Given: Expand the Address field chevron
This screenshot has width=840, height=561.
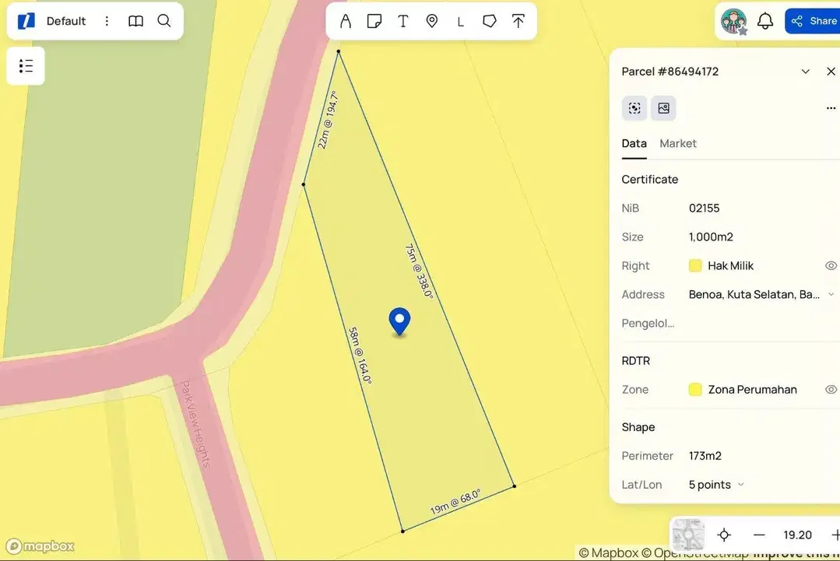Looking at the screenshot, I should point(831,294).
